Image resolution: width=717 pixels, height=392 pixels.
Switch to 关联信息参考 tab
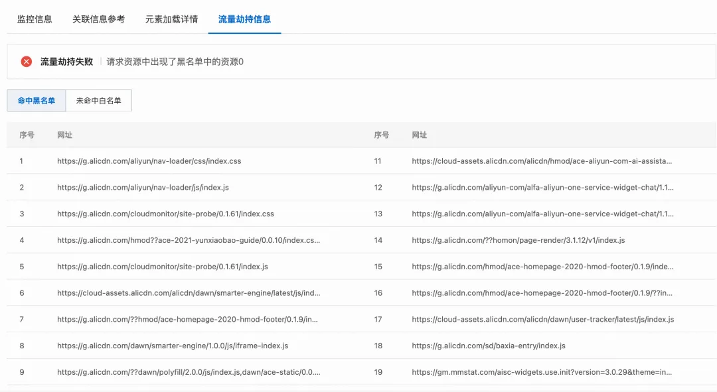pos(98,19)
